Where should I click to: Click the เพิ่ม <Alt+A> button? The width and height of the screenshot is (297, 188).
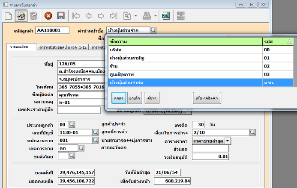point(207,98)
